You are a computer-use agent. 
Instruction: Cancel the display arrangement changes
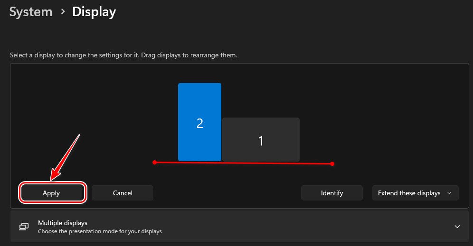coord(123,193)
